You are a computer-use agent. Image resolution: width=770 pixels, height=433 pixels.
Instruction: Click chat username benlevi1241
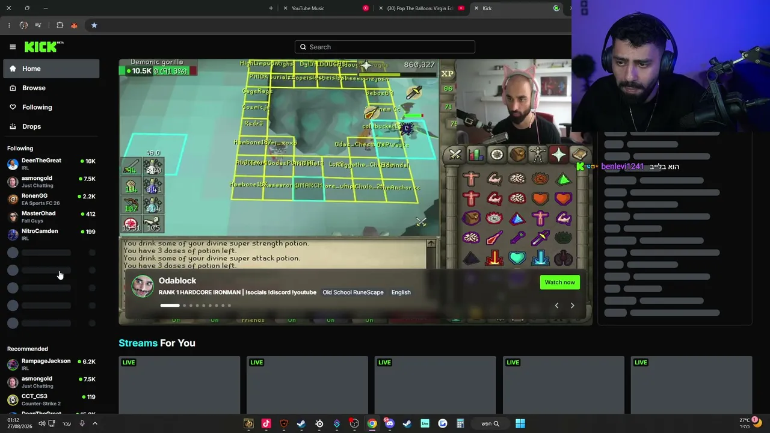tap(622, 167)
